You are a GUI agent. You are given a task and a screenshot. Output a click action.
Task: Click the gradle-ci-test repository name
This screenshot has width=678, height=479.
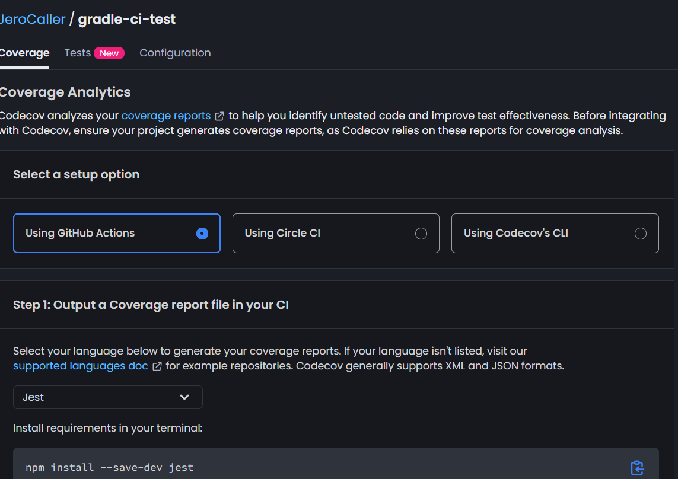click(x=126, y=19)
